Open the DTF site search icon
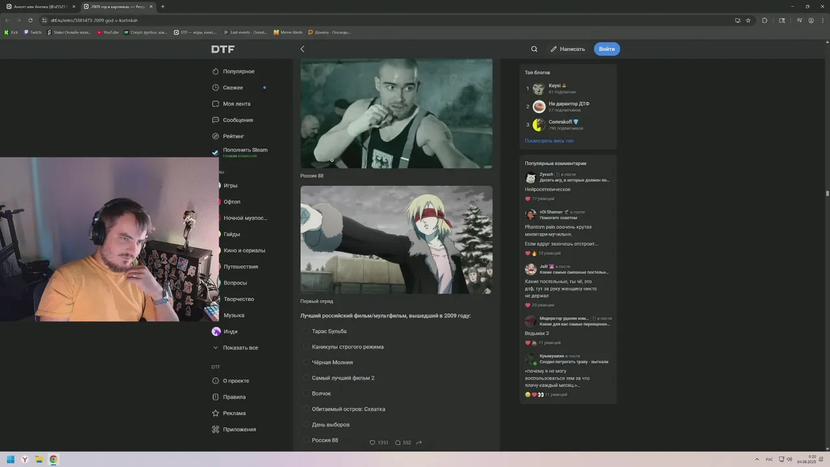The width and height of the screenshot is (830, 467). pyautogui.click(x=534, y=49)
